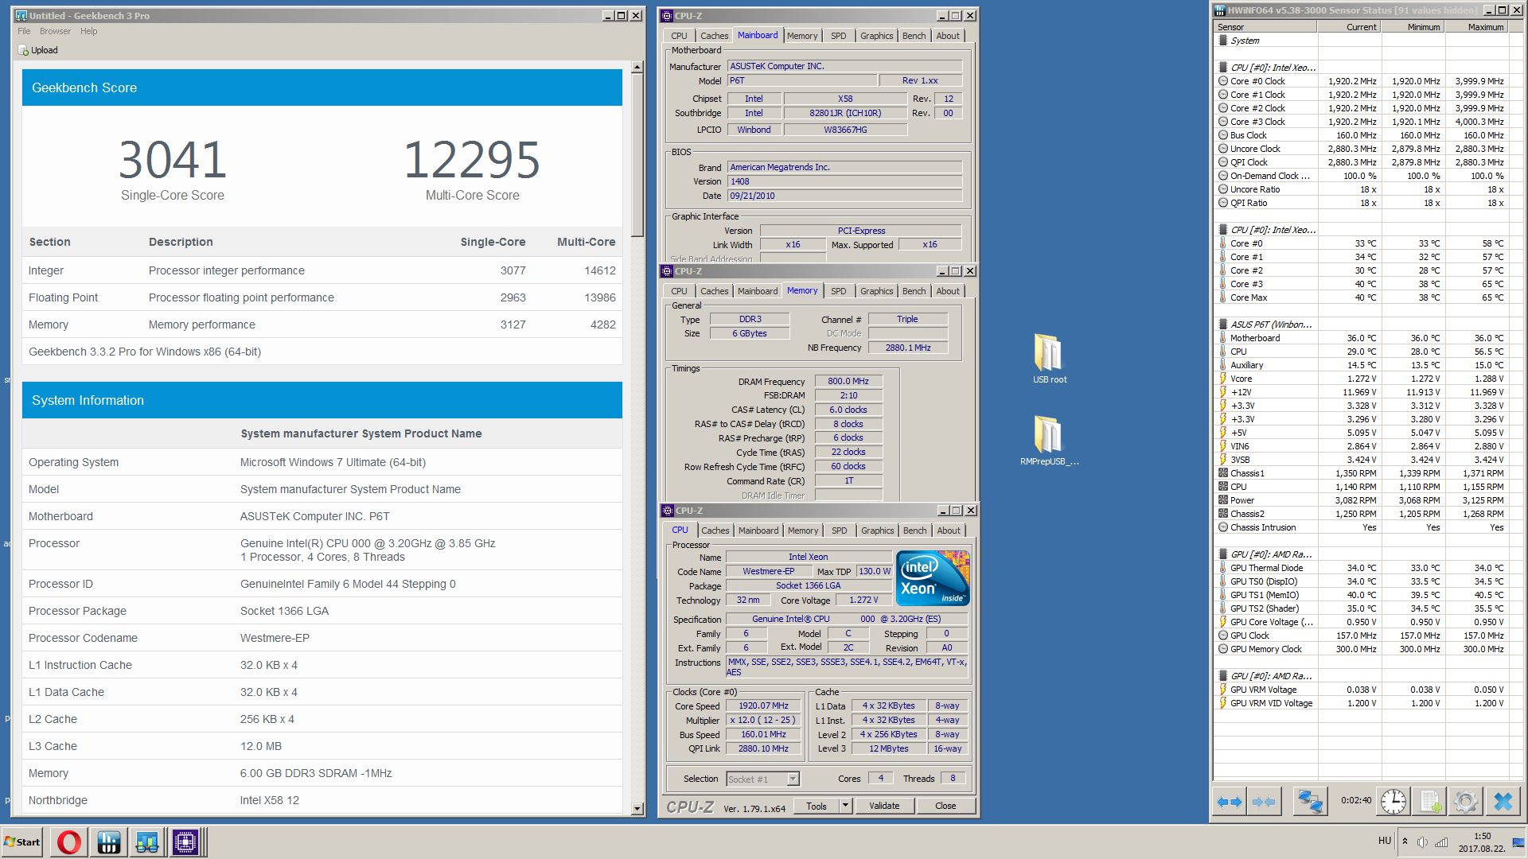The image size is (1528, 859).
Task: Open About tab in top CPU-Z window
Action: [x=947, y=36]
